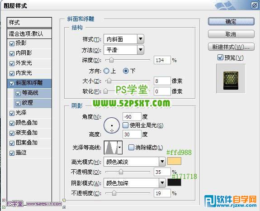The height and width of the screenshot is (211, 260).
Task: Open the 高光模式 dropdown showing 颜色减淡
Action: (x=134, y=162)
